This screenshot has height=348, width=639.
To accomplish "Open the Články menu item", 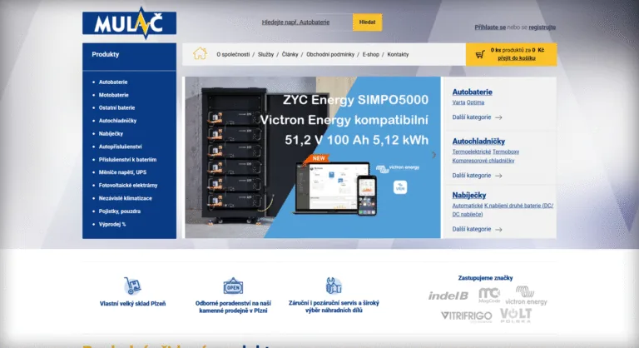I will tap(290, 54).
